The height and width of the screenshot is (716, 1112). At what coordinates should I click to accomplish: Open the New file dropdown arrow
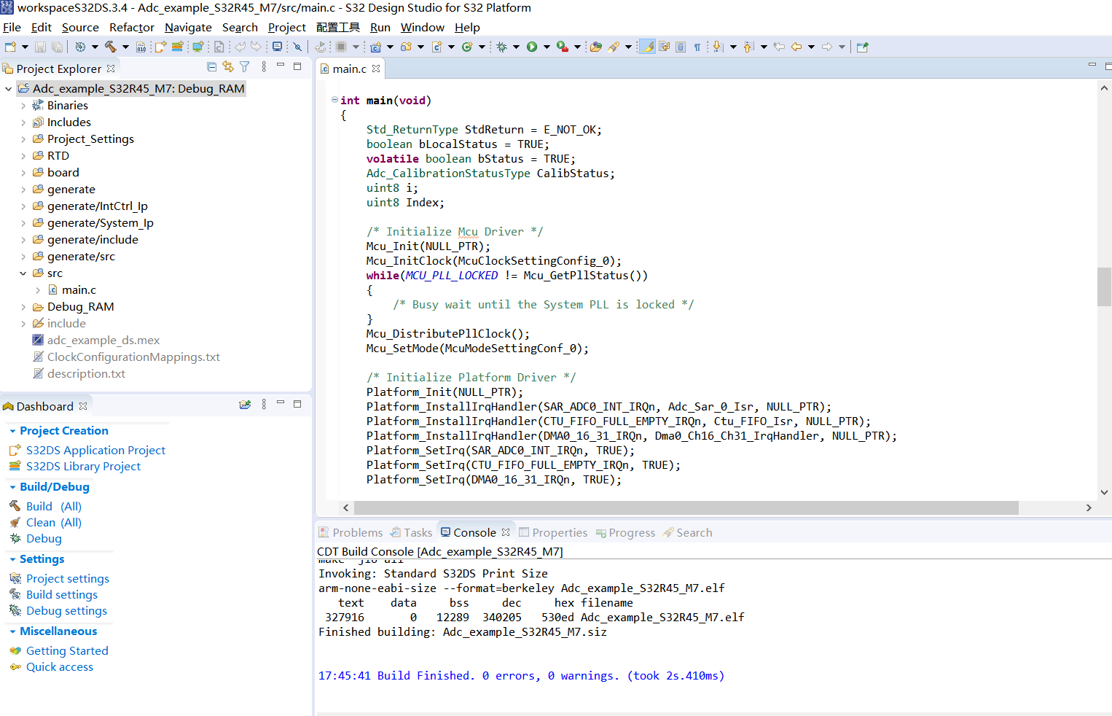coord(25,47)
